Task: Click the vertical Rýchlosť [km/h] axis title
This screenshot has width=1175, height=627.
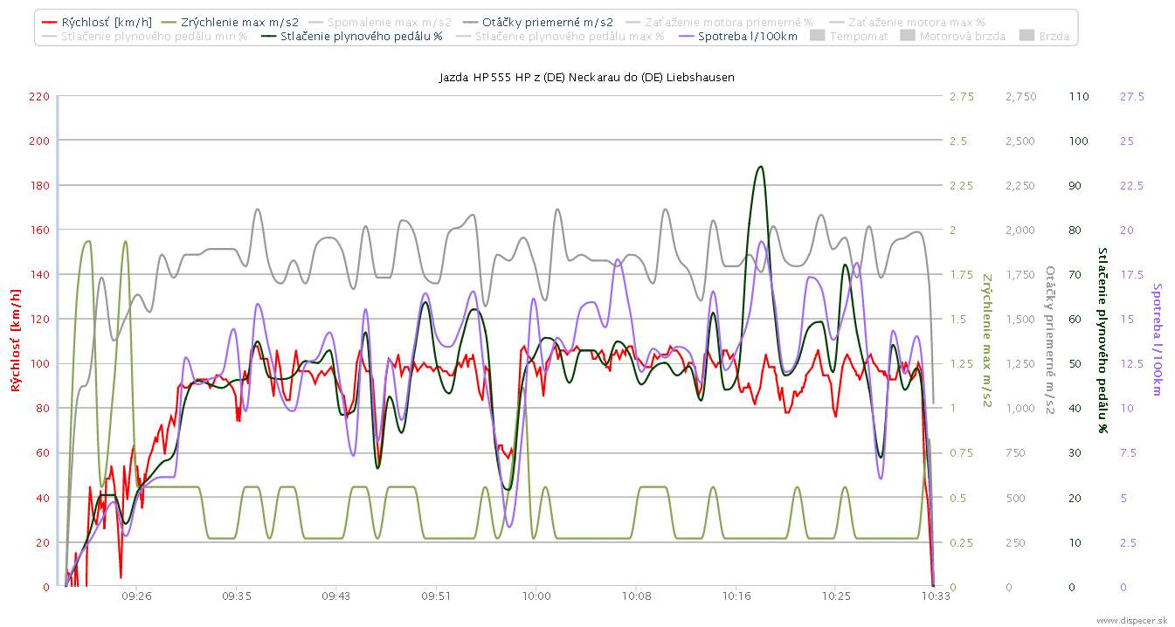Action: pos(16,341)
